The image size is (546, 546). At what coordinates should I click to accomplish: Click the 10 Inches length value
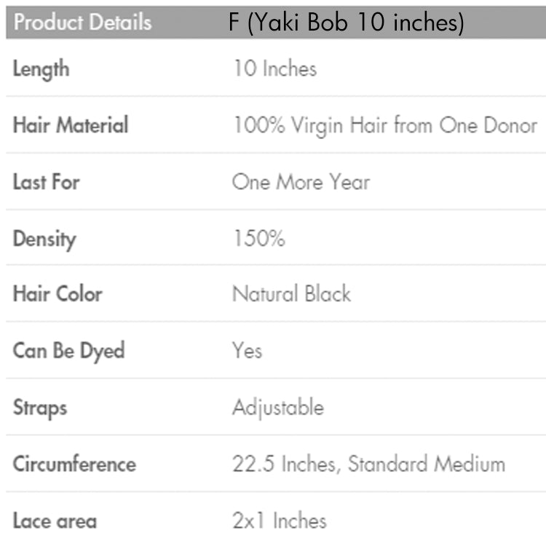click(274, 69)
